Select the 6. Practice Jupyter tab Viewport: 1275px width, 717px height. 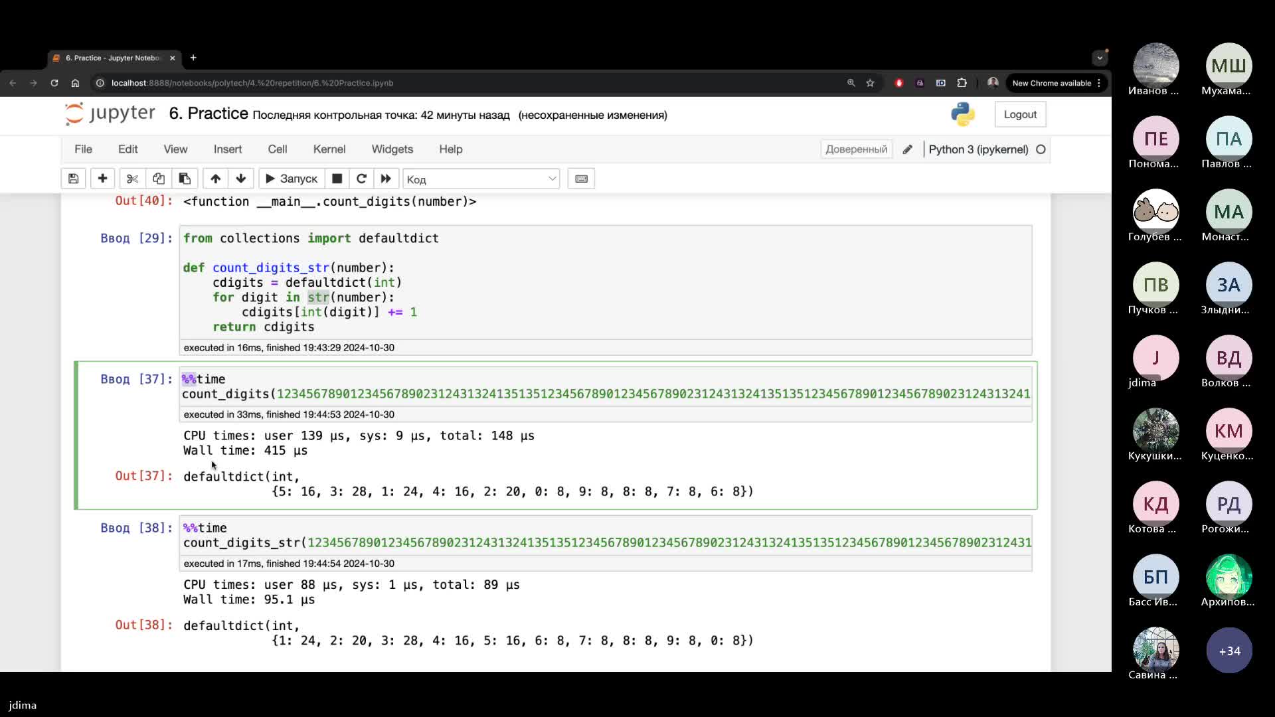tap(112, 58)
